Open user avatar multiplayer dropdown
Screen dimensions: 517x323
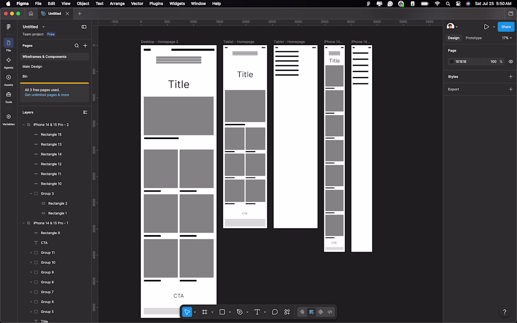pos(452,27)
